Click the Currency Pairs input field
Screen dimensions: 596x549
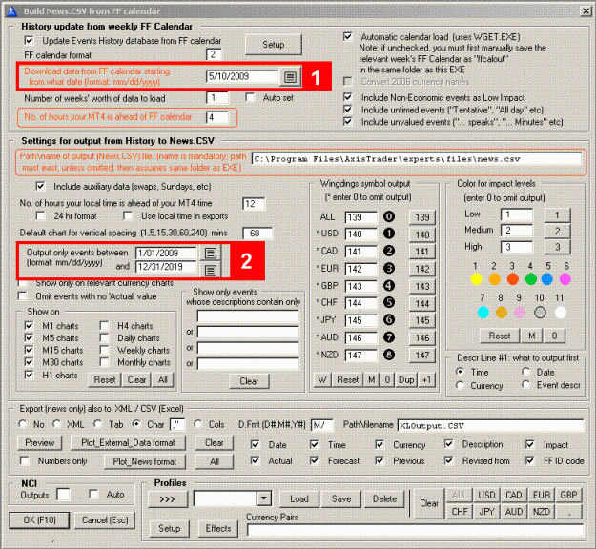coord(415,530)
